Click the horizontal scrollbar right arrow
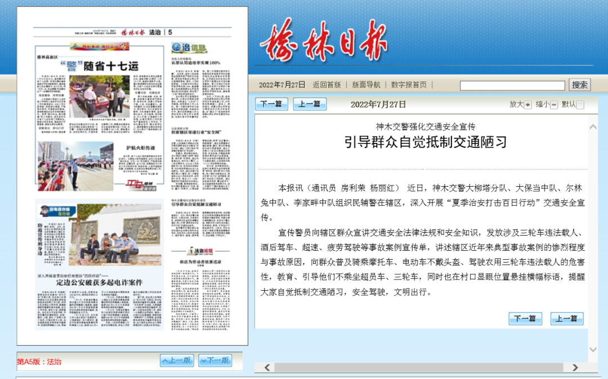 point(575,367)
